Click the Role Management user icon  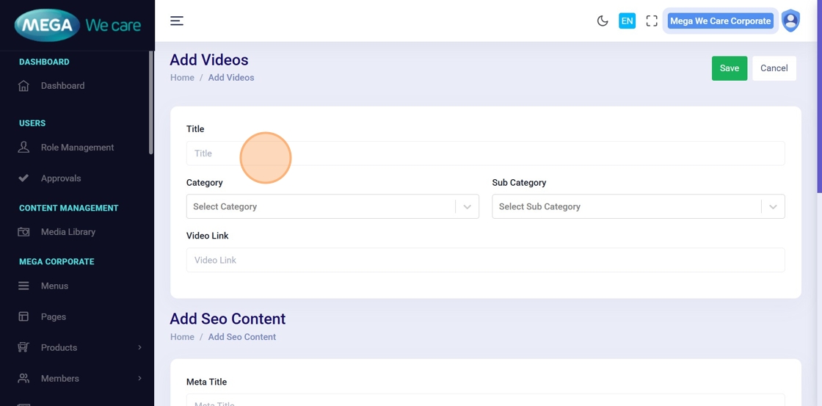click(23, 148)
